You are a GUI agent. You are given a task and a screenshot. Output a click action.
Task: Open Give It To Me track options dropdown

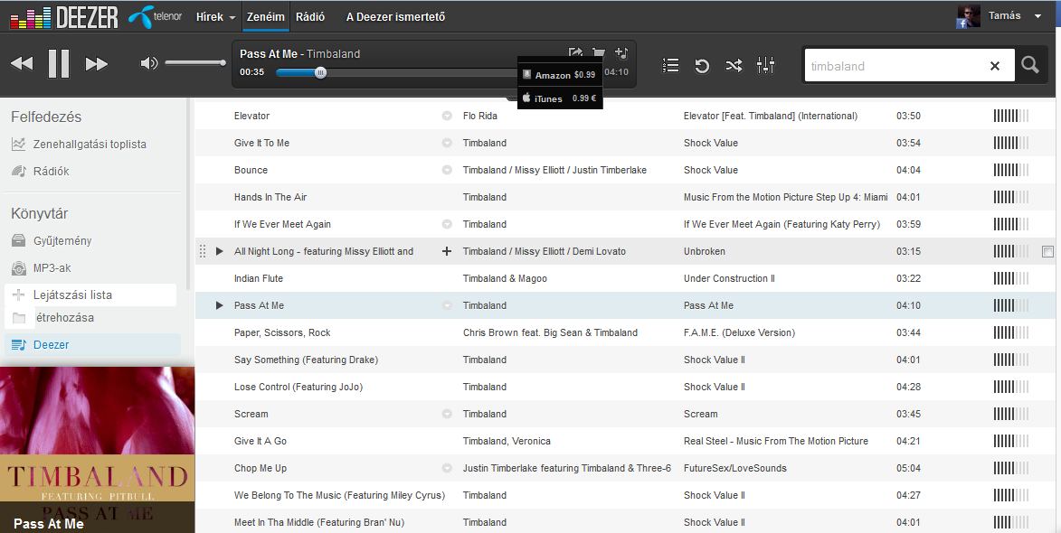447,143
